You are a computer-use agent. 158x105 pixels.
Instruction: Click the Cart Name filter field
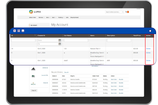(76, 40)
